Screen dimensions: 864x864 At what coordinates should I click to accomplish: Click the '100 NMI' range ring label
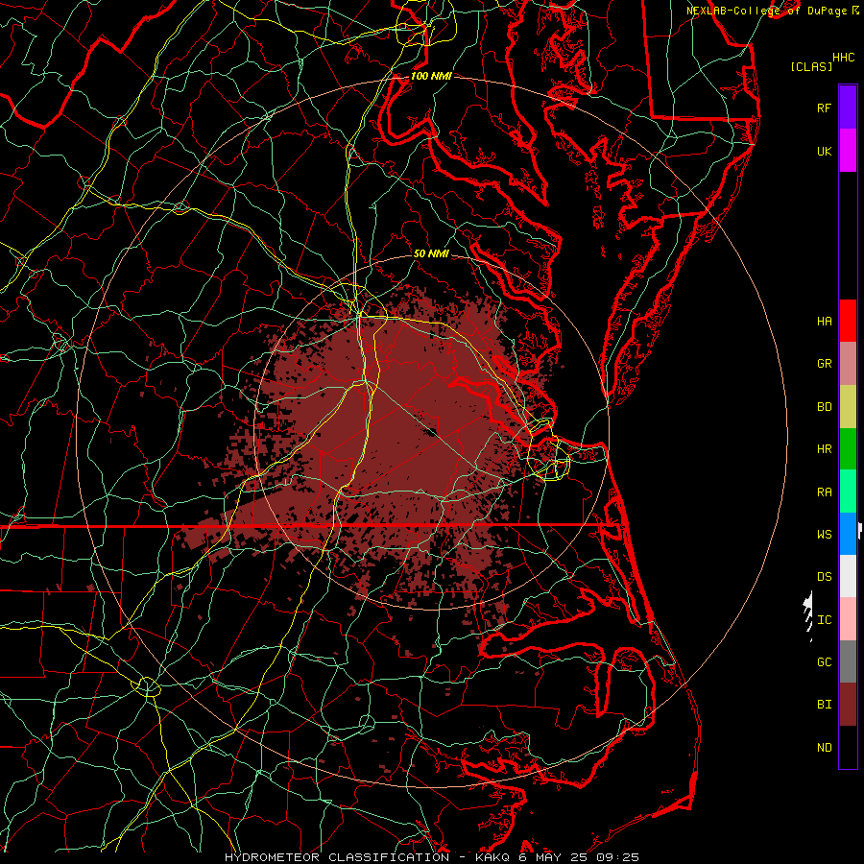click(431, 76)
